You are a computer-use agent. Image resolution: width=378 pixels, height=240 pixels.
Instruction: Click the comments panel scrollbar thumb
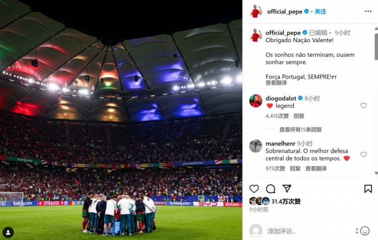pos(376,46)
